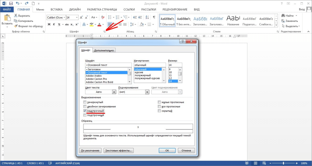Click the Clear Formatting eraser icon

[x=103, y=17]
